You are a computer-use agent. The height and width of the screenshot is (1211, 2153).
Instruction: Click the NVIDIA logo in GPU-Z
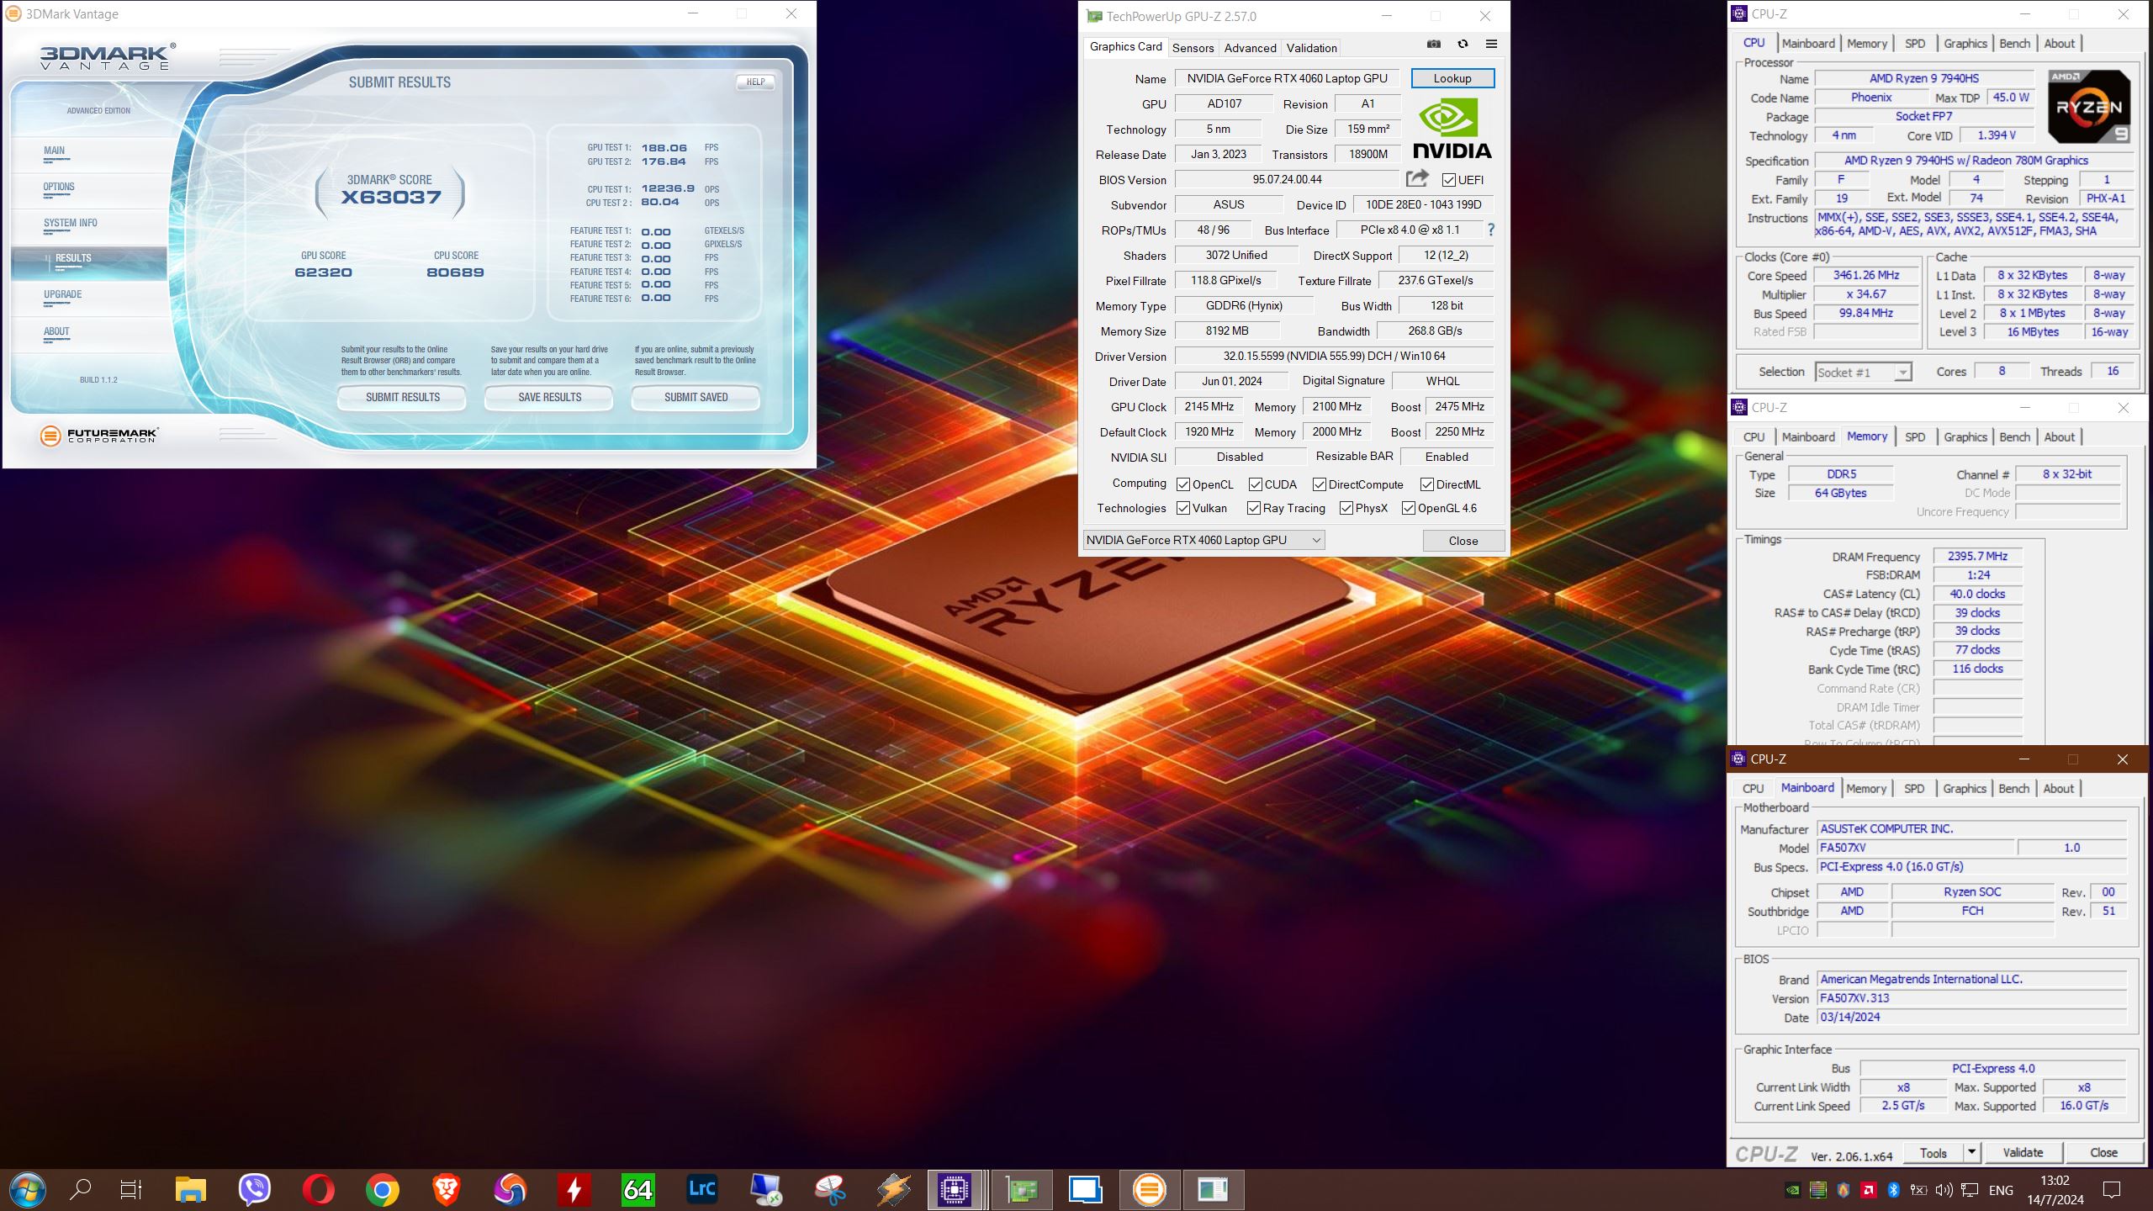pyautogui.click(x=1452, y=128)
